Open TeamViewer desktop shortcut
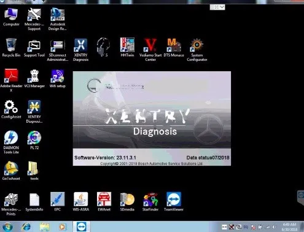 174,201
